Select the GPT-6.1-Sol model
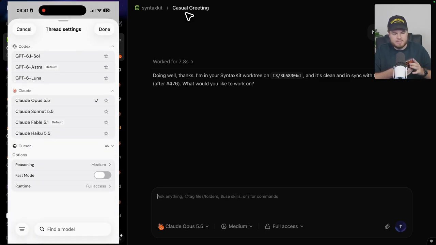This screenshot has height=245, width=436. (x=63, y=56)
